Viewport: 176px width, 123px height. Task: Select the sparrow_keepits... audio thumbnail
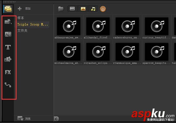tap(157, 52)
